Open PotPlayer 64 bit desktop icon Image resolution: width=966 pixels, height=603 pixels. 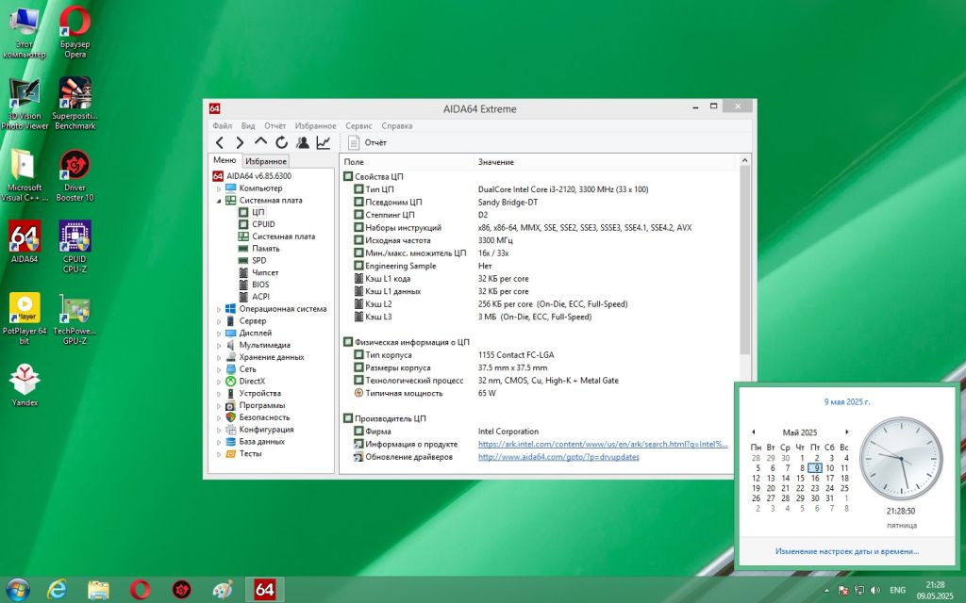click(25, 318)
